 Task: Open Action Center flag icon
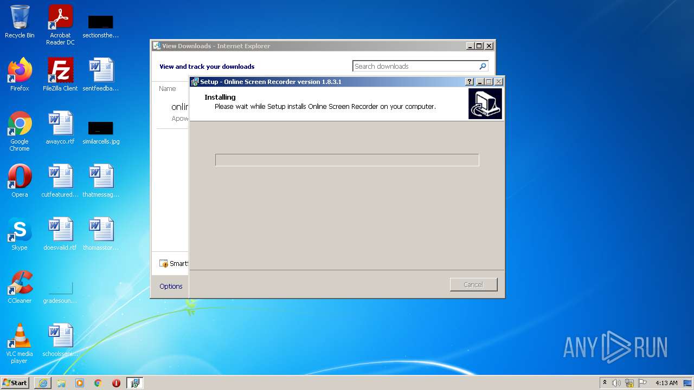coord(642,383)
